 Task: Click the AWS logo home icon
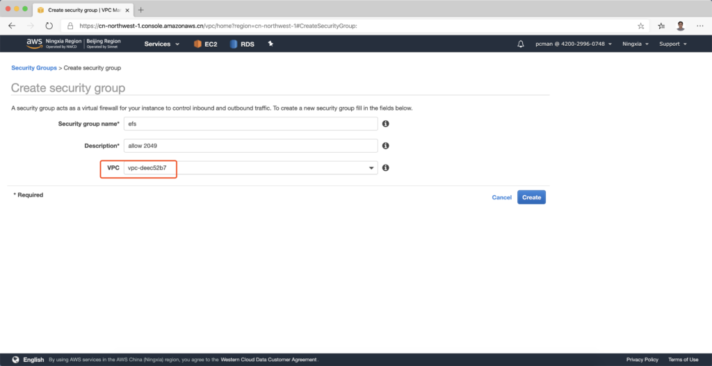tap(34, 44)
